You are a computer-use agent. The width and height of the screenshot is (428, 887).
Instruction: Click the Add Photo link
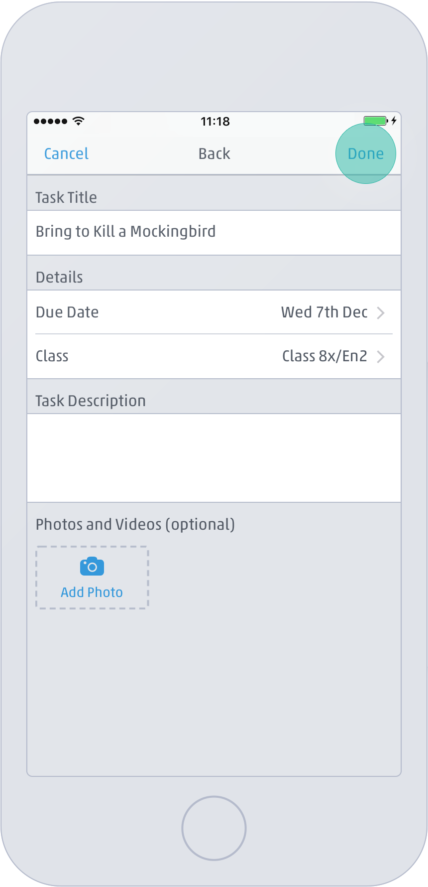pos(92,592)
